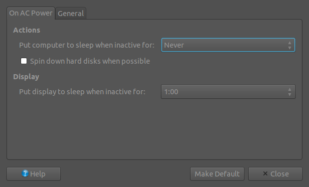
Task: Click the Display section heading
Action: [26, 77]
